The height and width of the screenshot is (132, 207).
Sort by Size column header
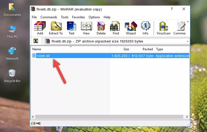point(120,49)
